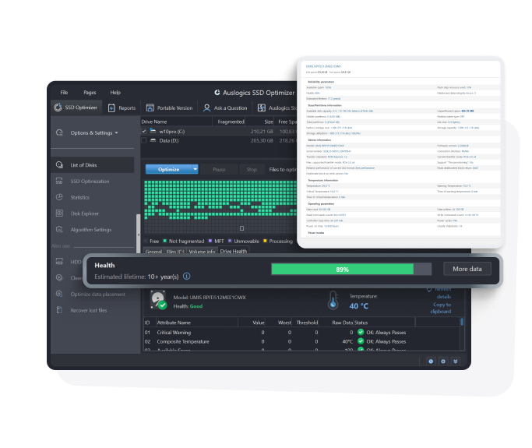Switch to the Drive Health tab
The image size is (532, 448).
point(234,251)
